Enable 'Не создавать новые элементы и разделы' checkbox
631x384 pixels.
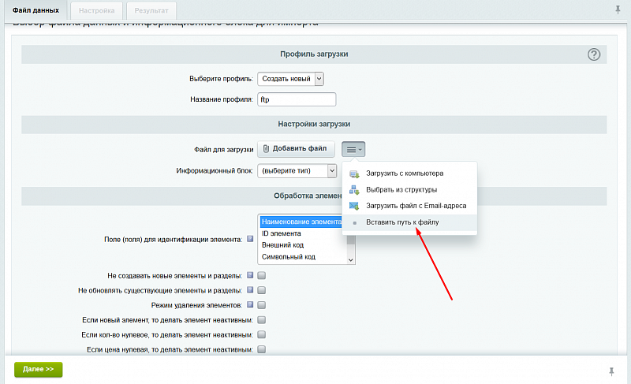[262, 275]
